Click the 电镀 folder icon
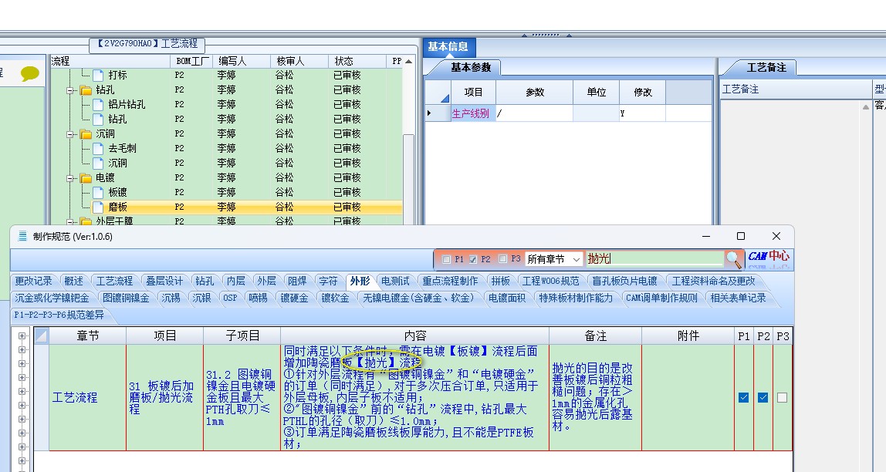886x472 pixels. coord(86,178)
